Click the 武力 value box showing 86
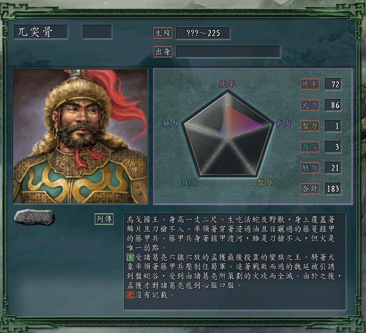Image resolution: width=366 pixels, height=333 pixels. (x=334, y=105)
